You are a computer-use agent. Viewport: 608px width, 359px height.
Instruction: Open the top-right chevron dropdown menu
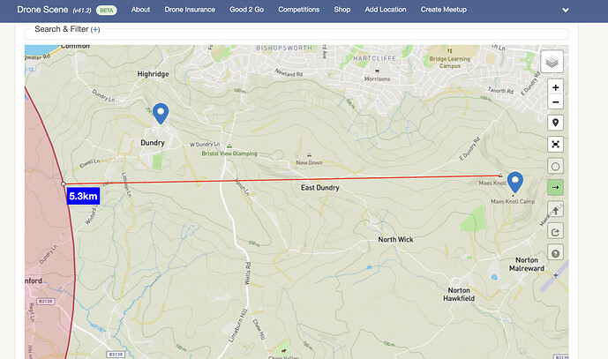click(x=566, y=10)
